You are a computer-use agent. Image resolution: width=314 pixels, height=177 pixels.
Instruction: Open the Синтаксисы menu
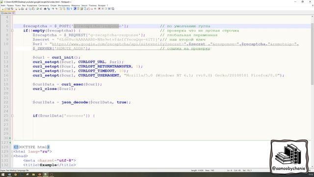44,5
